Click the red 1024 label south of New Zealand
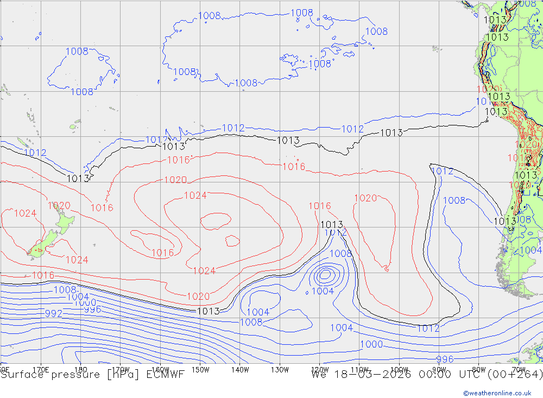 pos(77,260)
